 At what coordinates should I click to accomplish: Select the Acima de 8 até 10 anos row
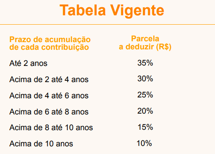click(x=51, y=128)
